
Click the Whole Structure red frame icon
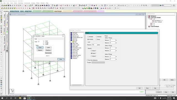tap(33, 8)
